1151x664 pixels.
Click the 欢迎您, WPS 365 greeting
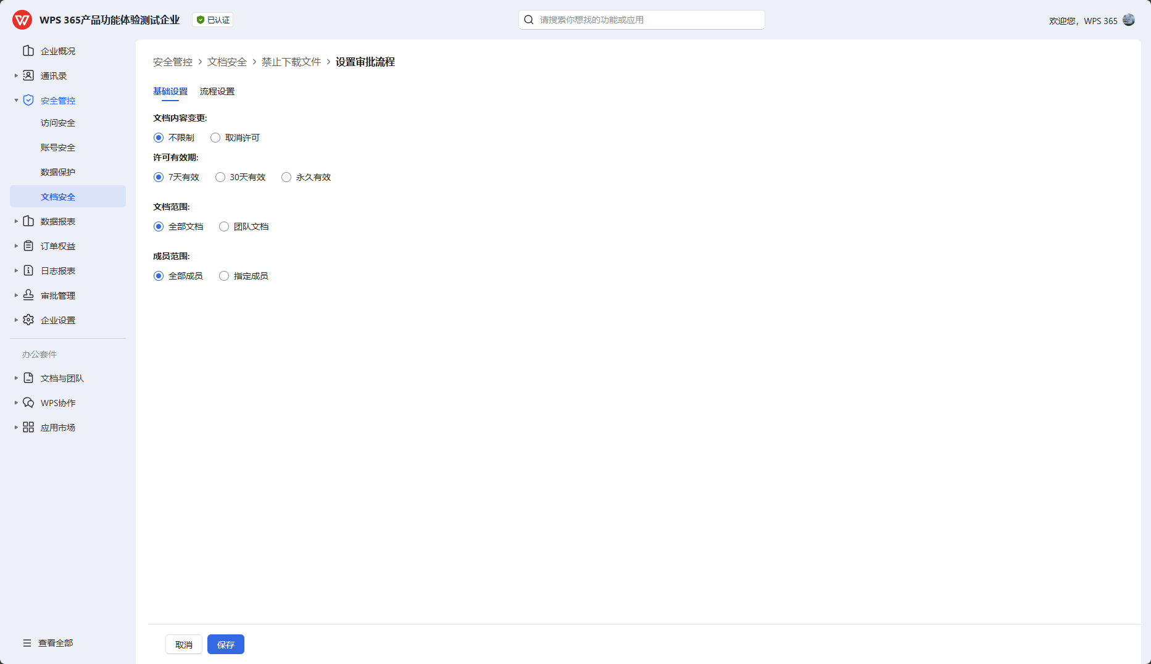(1083, 20)
